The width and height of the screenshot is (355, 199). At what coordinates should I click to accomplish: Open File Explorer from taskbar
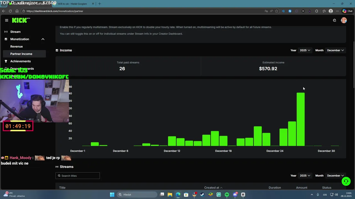[170, 195]
